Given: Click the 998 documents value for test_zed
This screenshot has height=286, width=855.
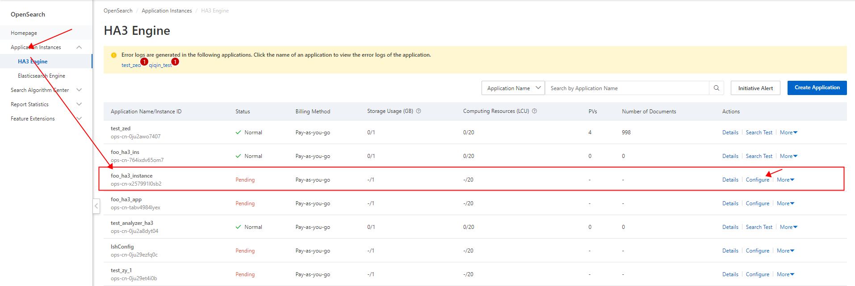Looking at the screenshot, I should [626, 133].
